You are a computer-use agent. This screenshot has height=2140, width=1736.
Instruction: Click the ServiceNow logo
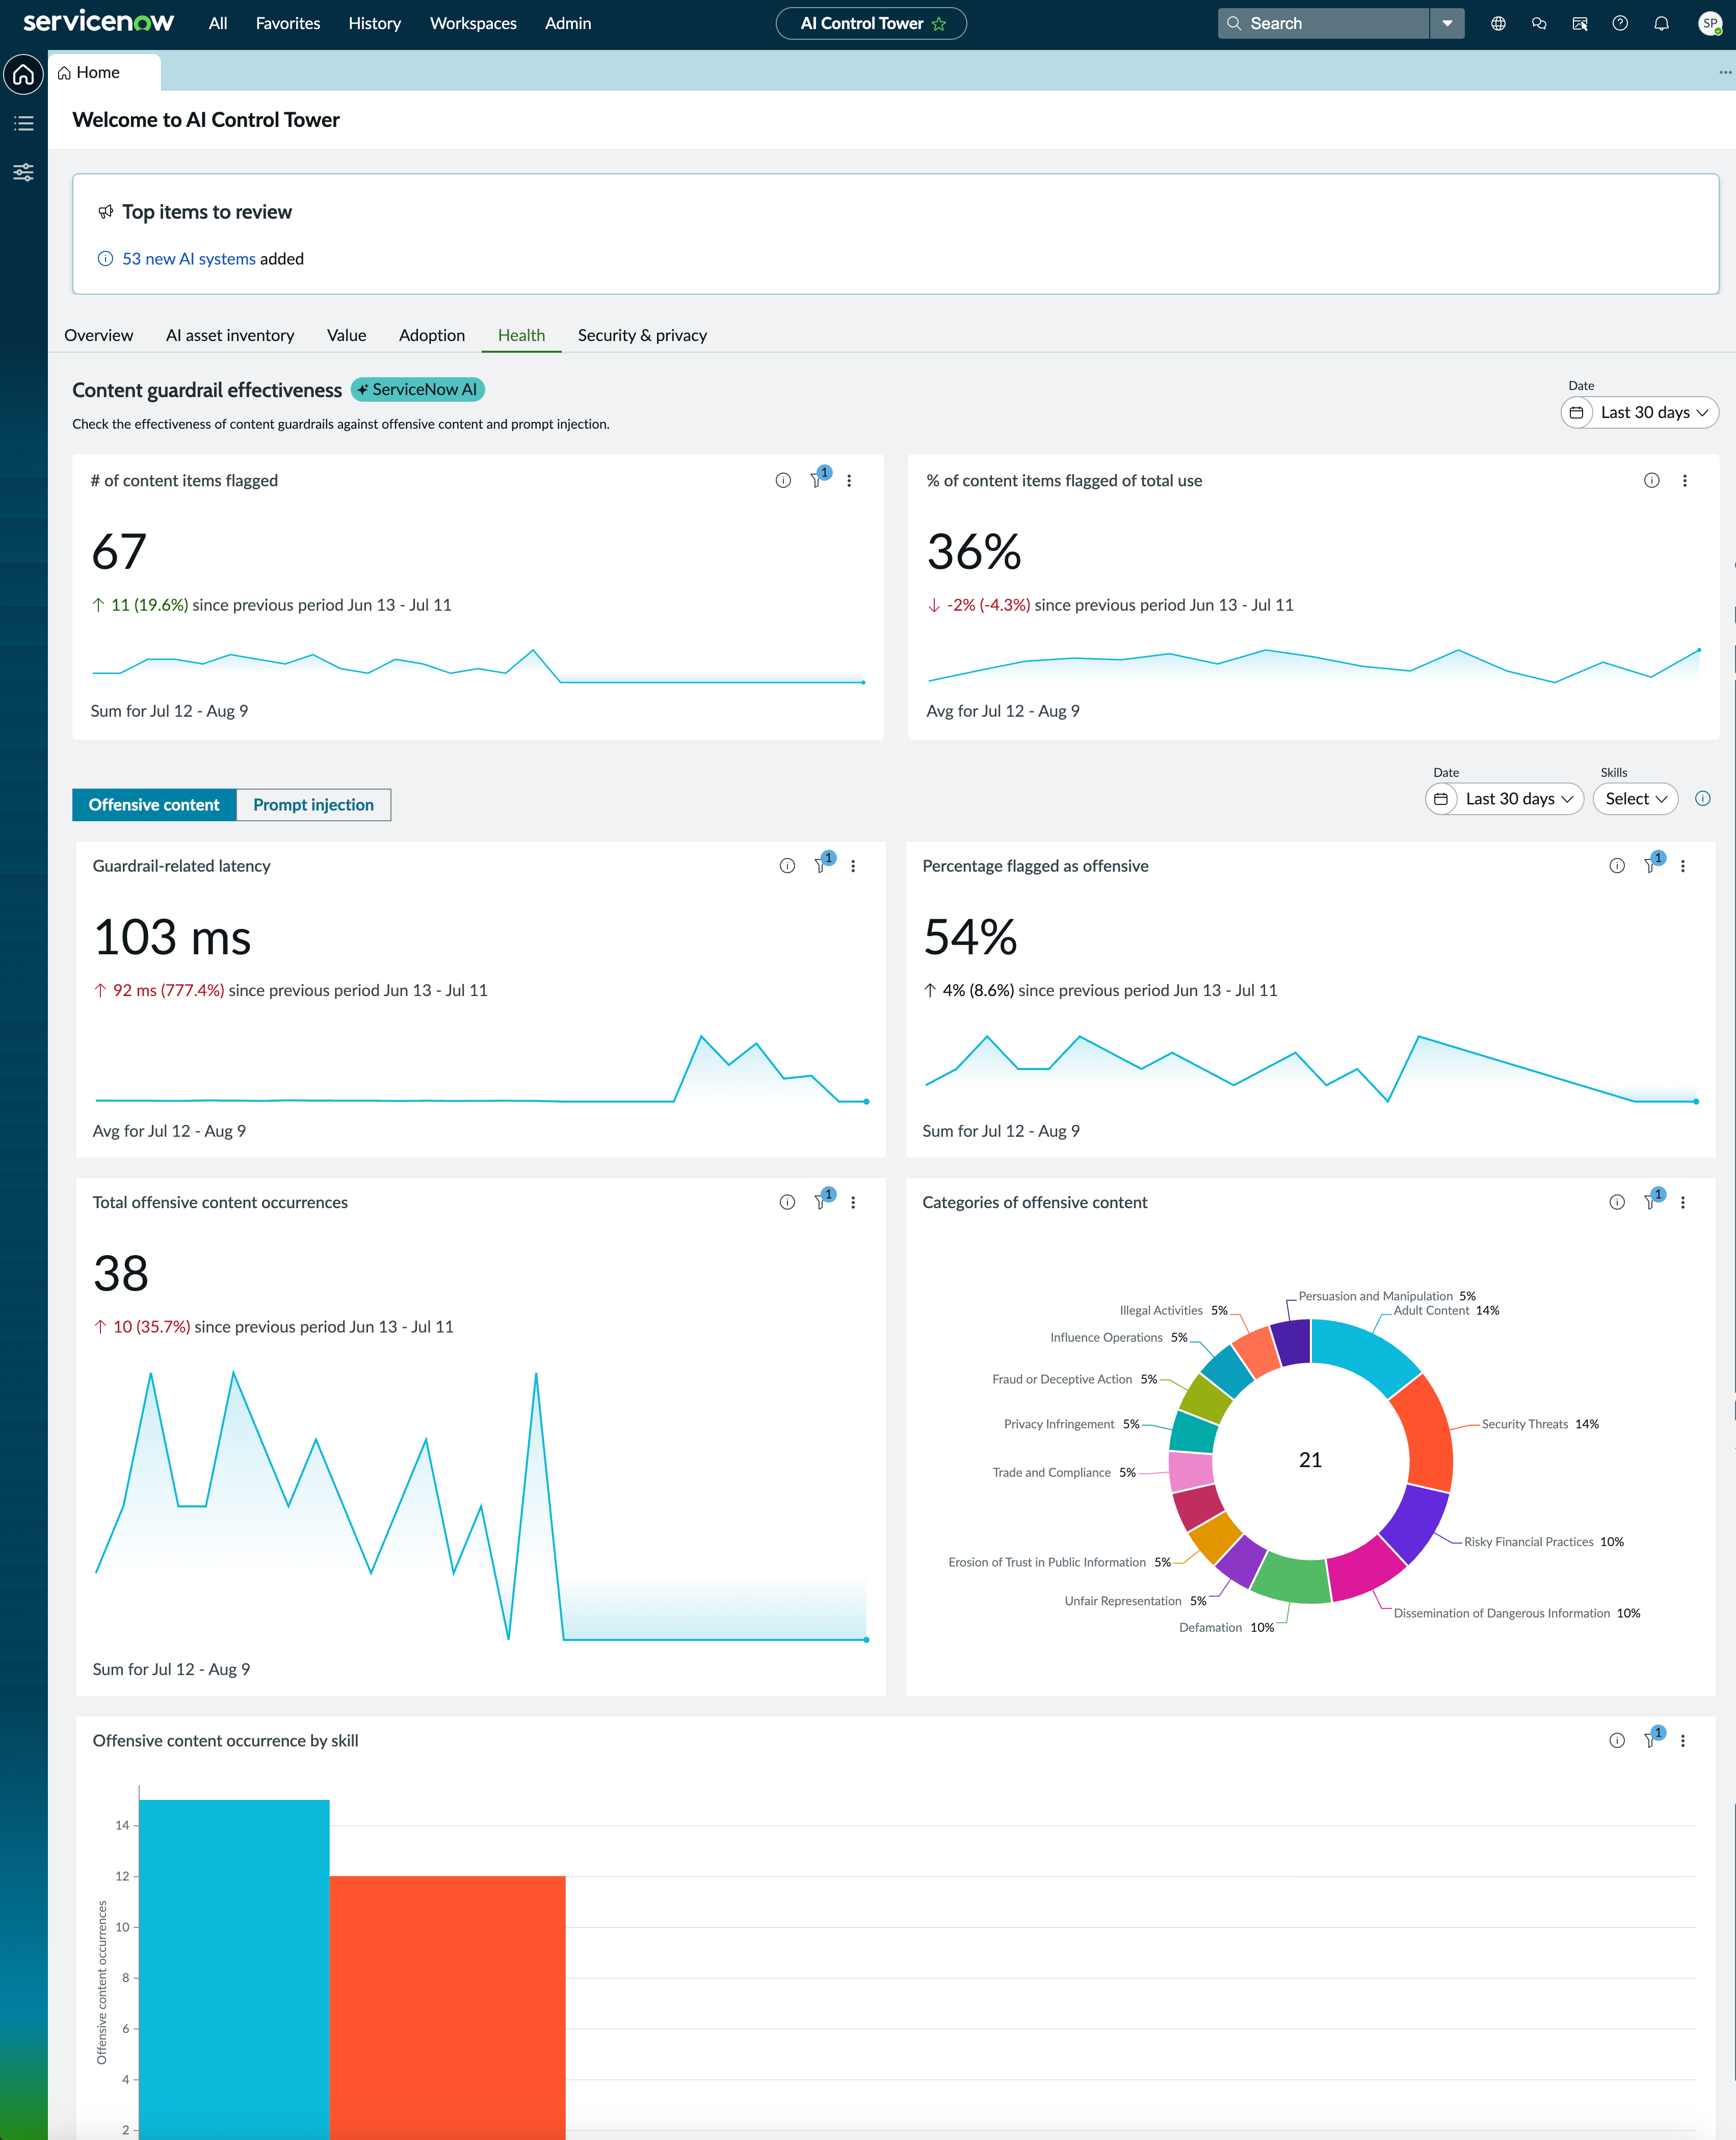coord(98,22)
